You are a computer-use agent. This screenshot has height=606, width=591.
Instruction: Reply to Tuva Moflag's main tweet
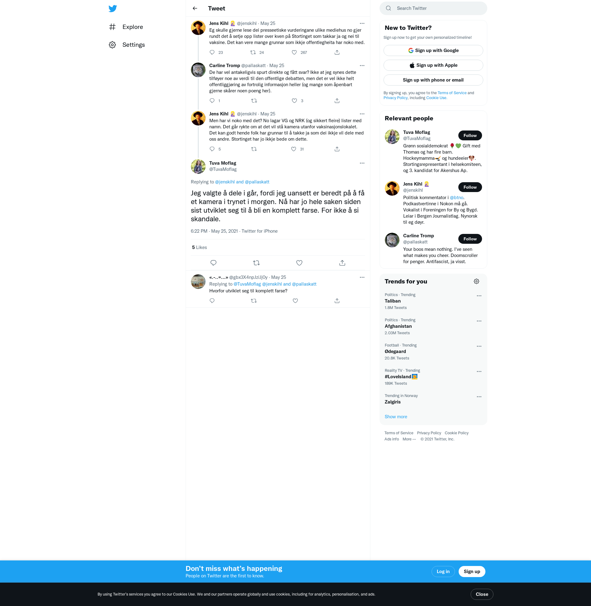pyautogui.click(x=214, y=263)
